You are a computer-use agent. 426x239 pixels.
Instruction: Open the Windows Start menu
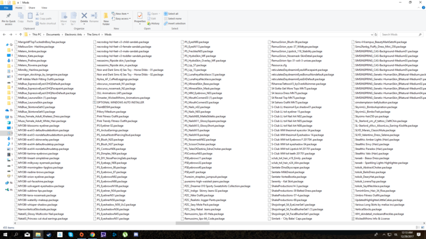coord(5,234)
